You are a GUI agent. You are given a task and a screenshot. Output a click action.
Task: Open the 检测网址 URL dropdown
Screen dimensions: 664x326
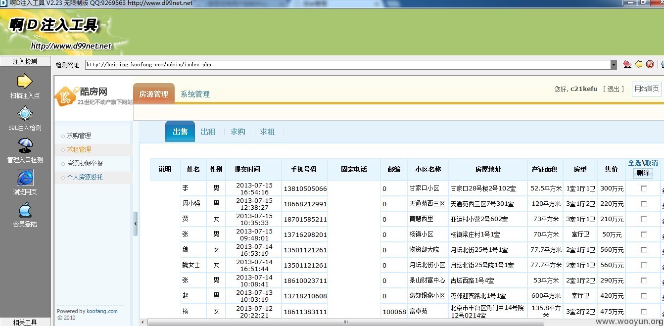[x=614, y=65]
